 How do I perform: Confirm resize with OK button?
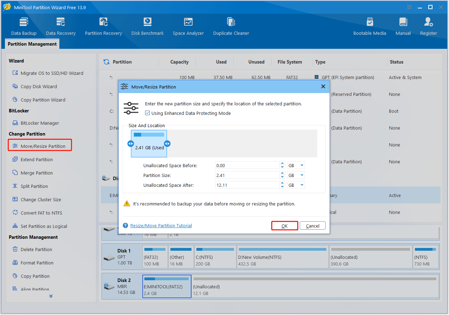point(285,226)
